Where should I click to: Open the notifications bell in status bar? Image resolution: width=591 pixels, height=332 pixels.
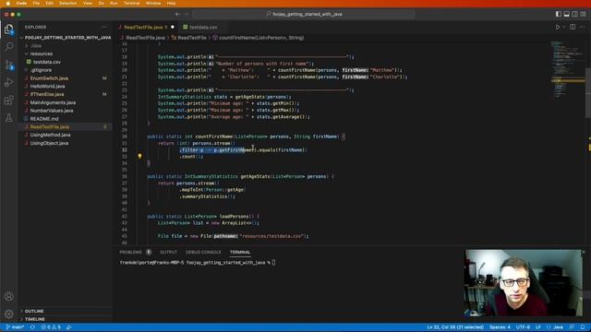pos(583,327)
